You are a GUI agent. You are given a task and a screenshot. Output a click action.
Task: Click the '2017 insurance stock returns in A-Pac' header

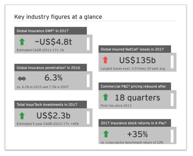click(135, 123)
